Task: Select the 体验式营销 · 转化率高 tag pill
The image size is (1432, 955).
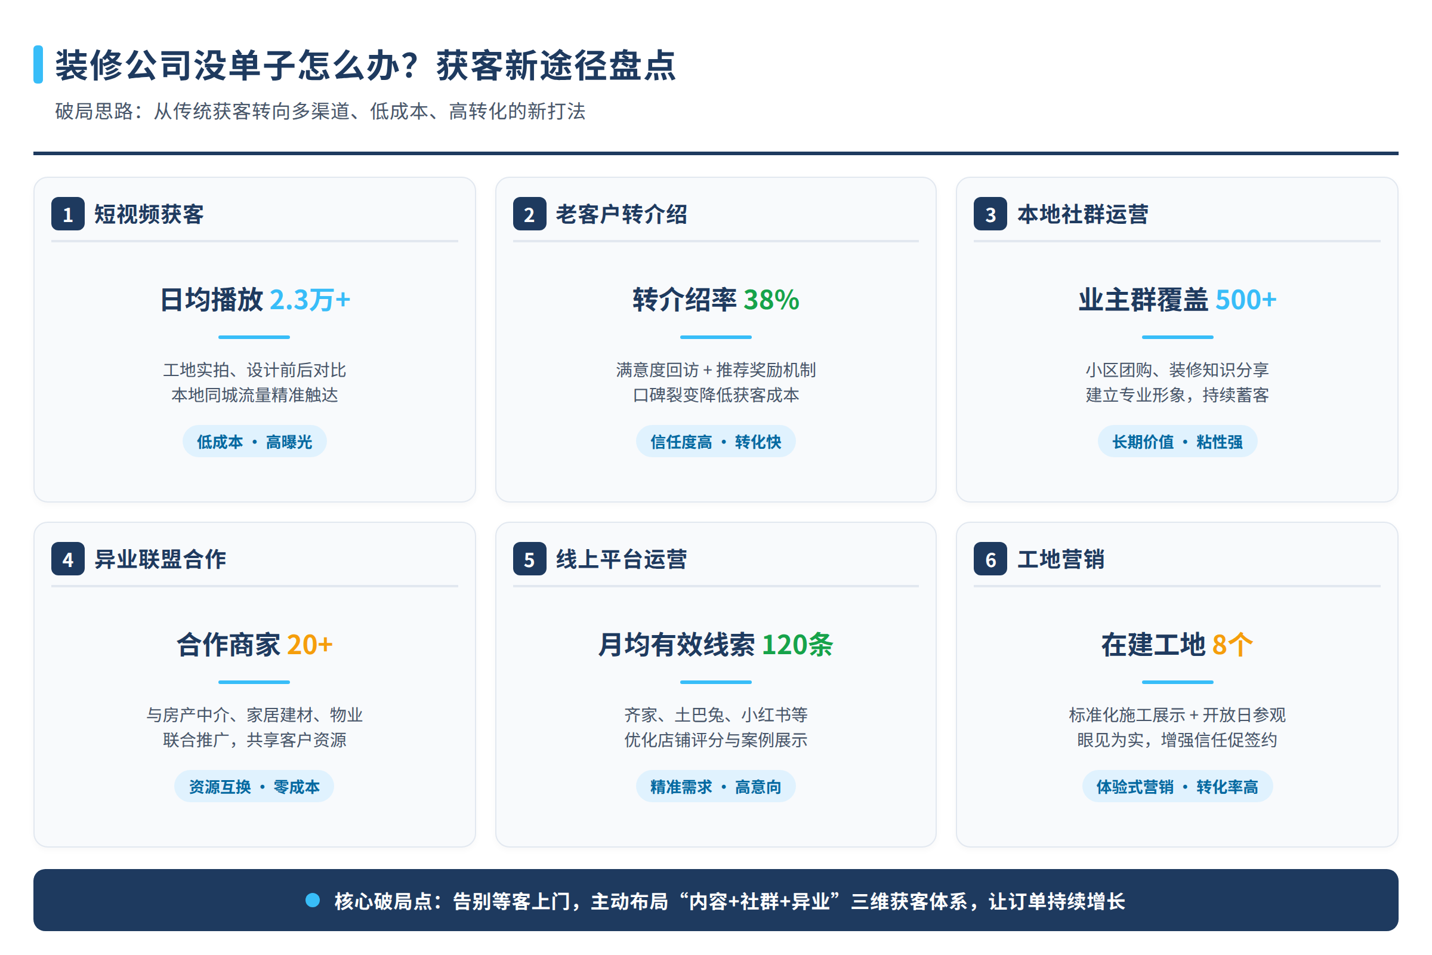Action: [x=1177, y=786]
